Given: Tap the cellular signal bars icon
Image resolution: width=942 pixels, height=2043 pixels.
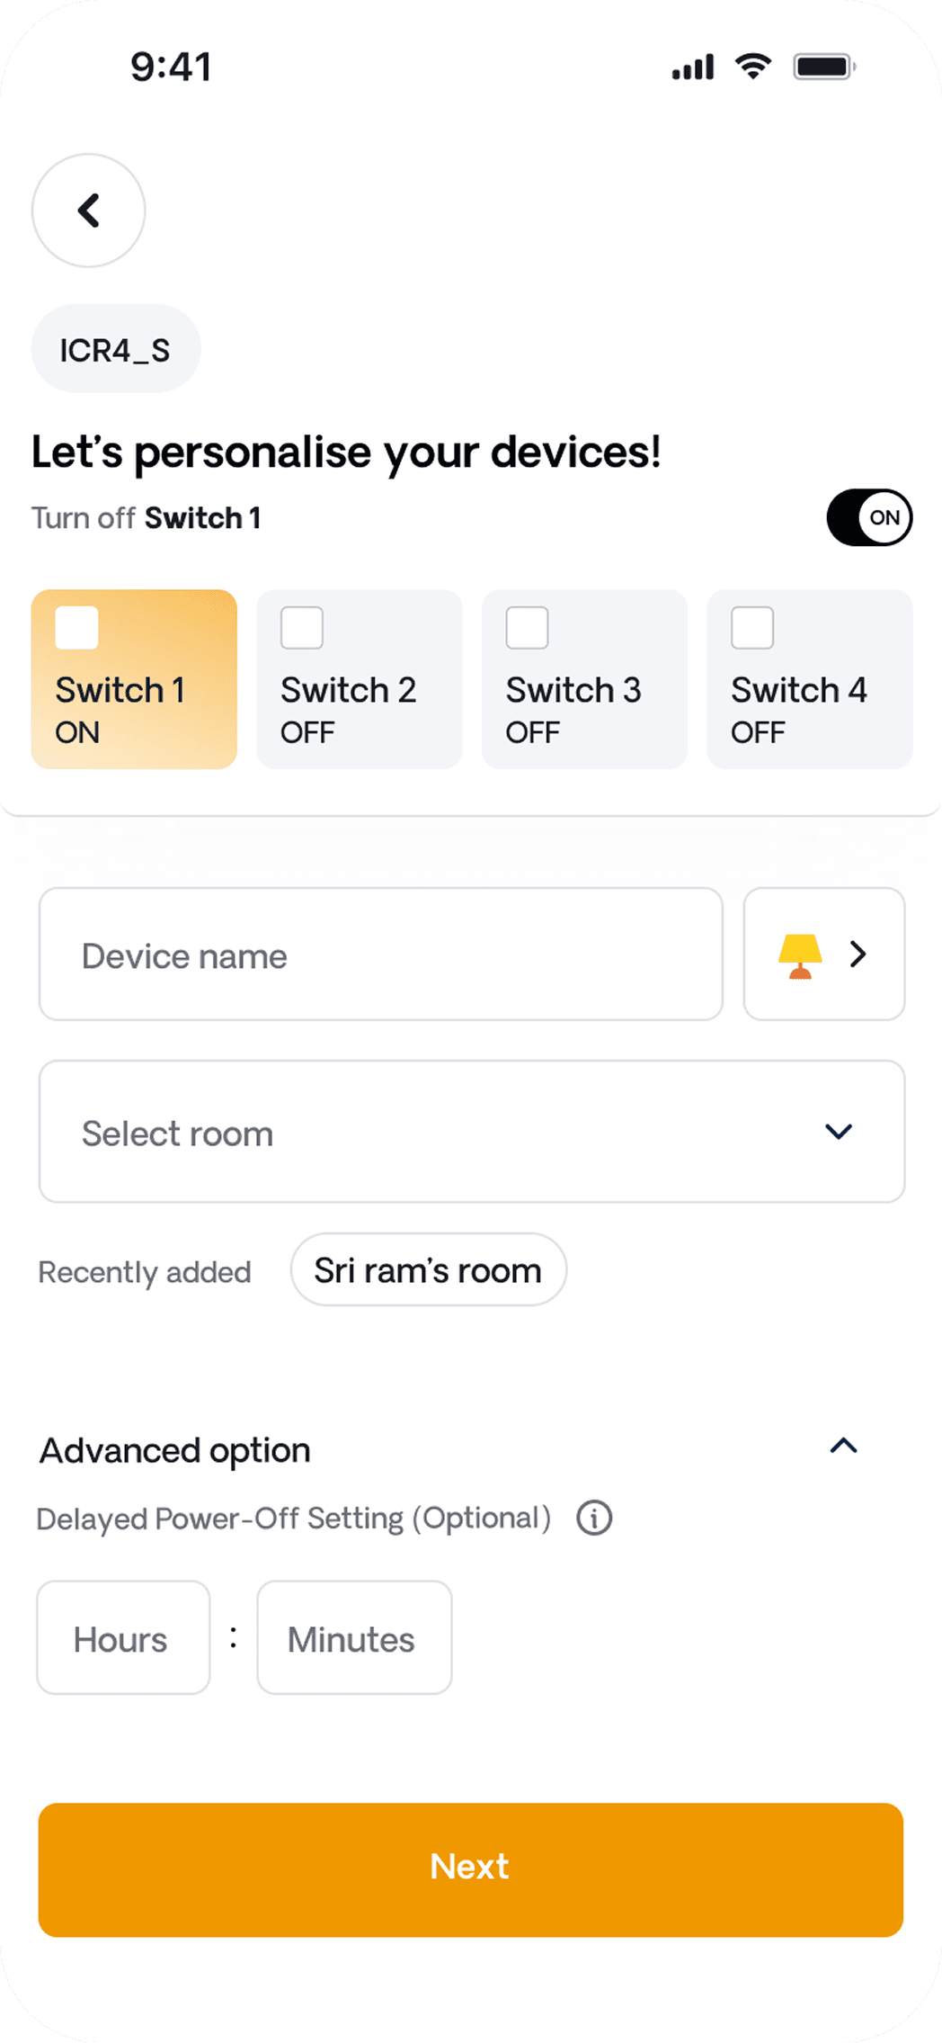Looking at the screenshot, I should pyautogui.click(x=692, y=67).
